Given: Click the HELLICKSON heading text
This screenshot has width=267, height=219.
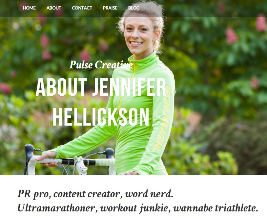Looking at the screenshot, I should 101,117.
